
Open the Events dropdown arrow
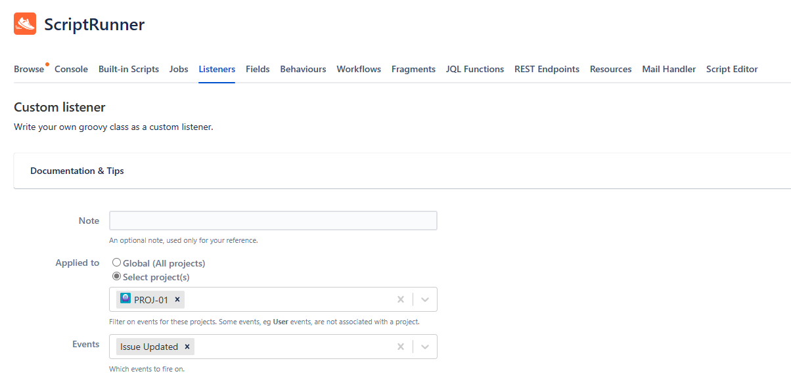[425, 347]
